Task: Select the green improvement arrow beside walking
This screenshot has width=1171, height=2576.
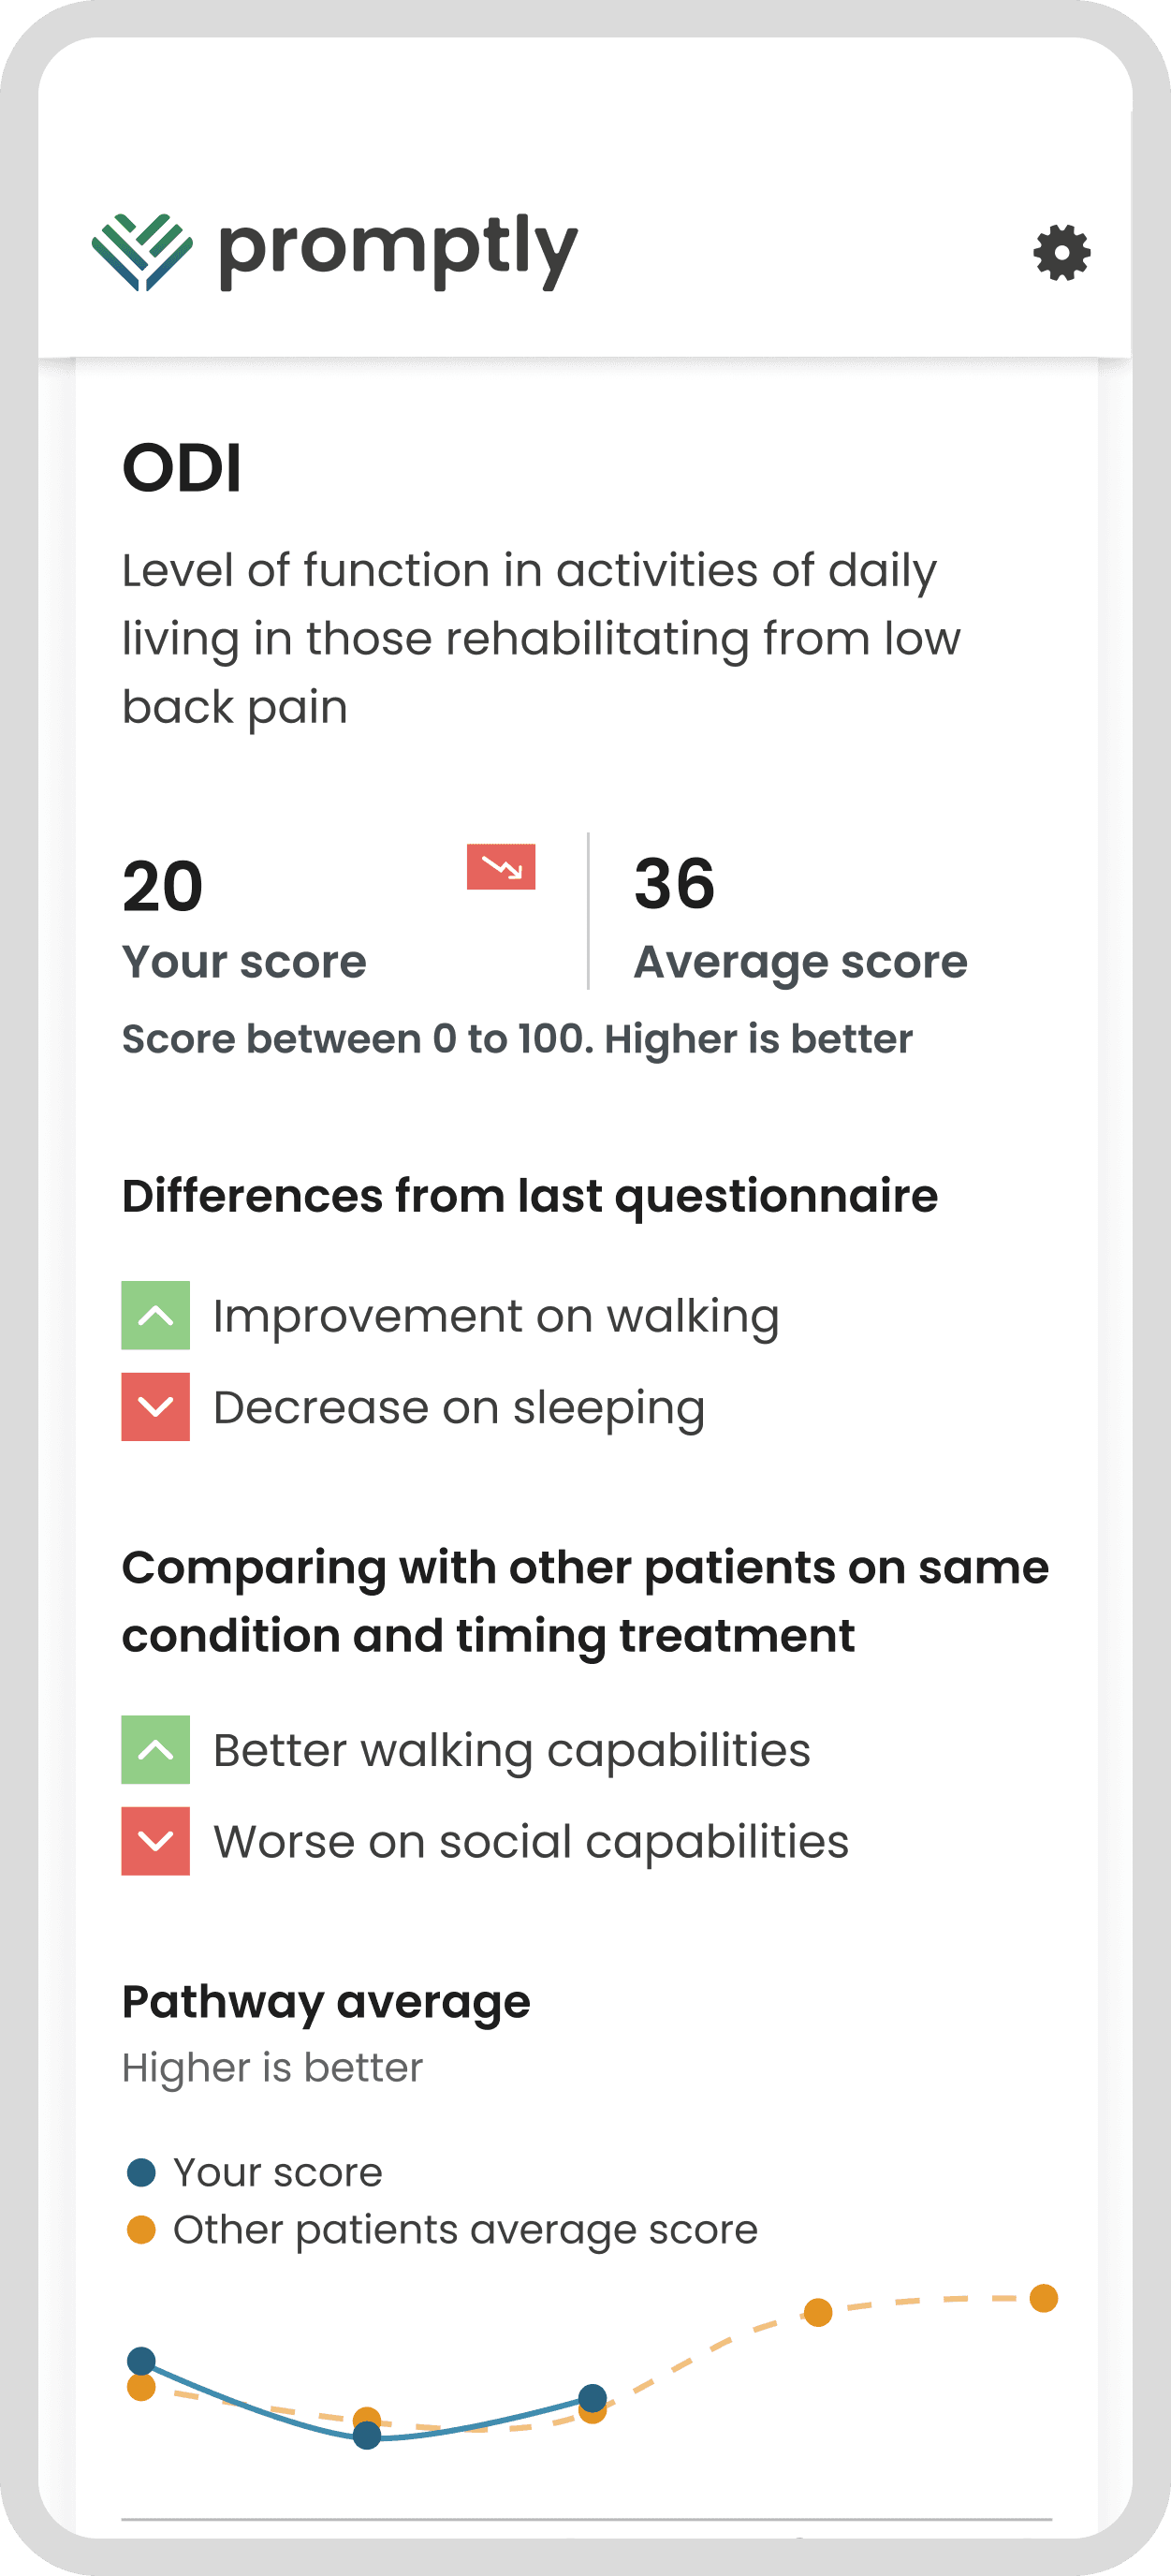Action: [x=154, y=1316]
